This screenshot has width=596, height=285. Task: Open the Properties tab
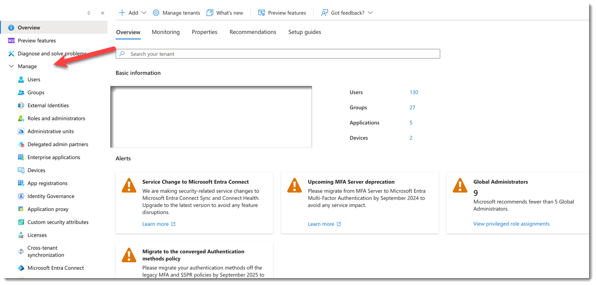(204, 32)
